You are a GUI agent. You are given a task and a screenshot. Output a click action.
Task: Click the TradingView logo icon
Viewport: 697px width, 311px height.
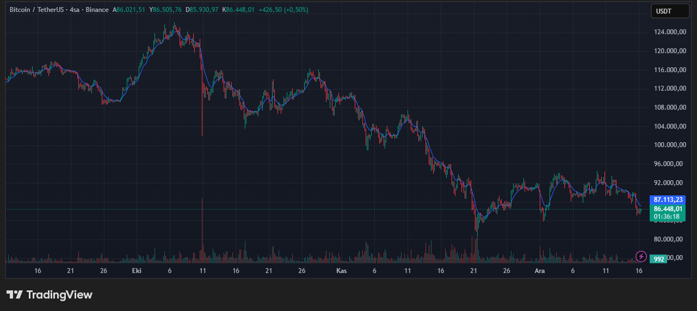(14, 295)
